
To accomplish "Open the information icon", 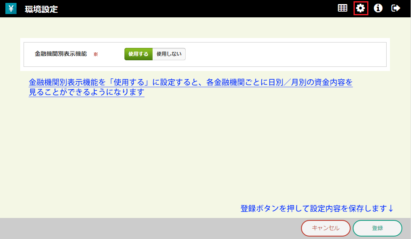I will pyautogui.click(x=378, y=8).
